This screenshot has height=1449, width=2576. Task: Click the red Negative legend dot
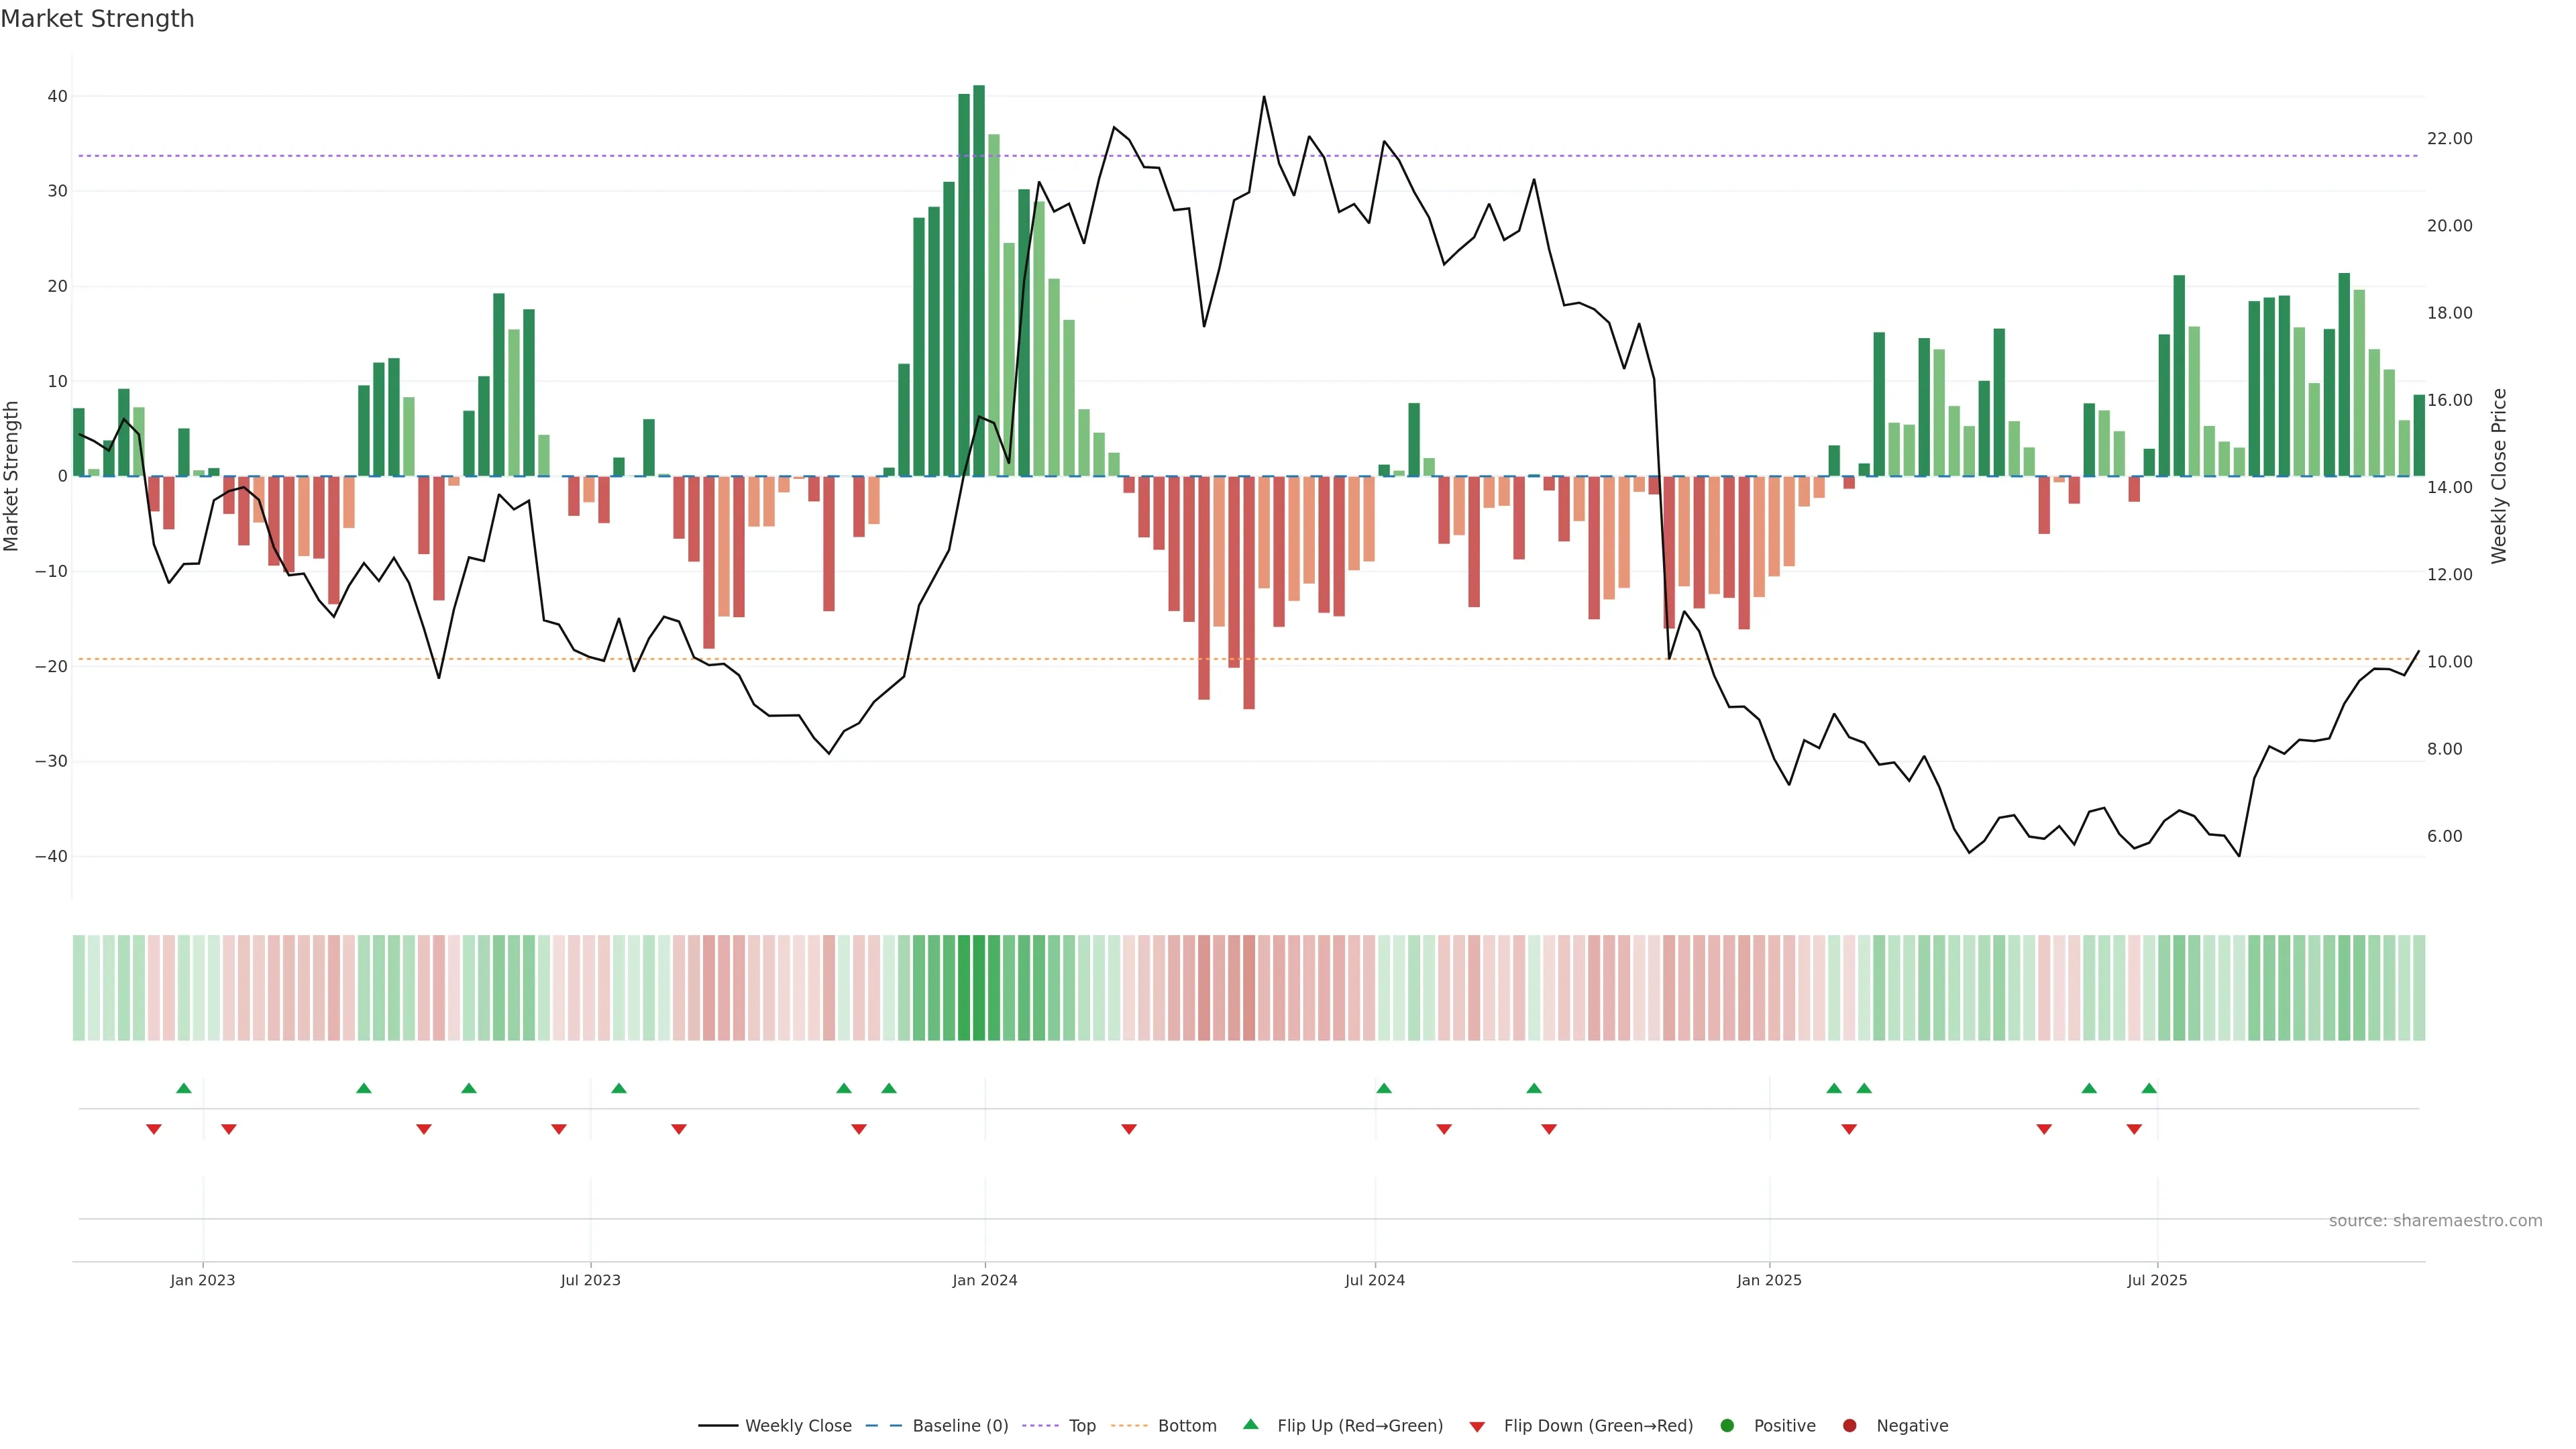point(1849,1425)
